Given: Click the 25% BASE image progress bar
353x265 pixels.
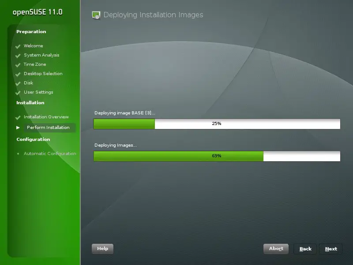Looking at the screenshot, I should pyautogui.click(x=217, y=124).
